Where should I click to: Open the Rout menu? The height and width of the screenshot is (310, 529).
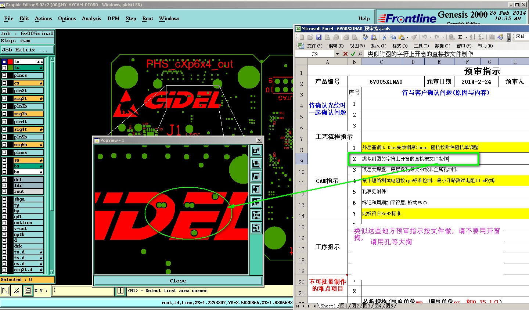click(x=148, y=18)
